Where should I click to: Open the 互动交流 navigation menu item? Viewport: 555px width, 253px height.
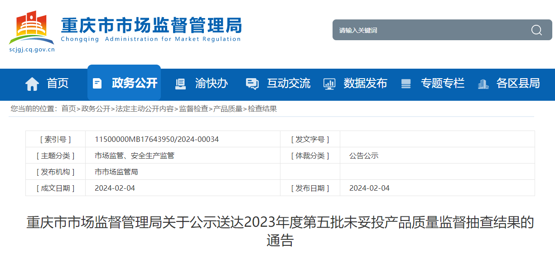289,84
